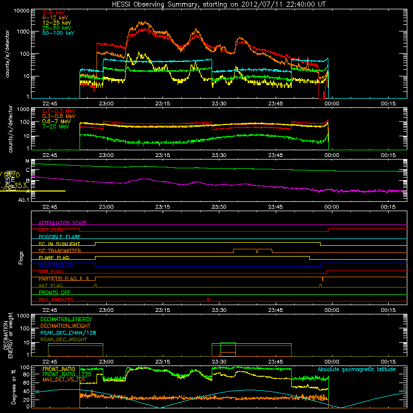The image size is (413, 413).
Task: Select the FRONTS_OFF flag label
Action: (55, 292)
